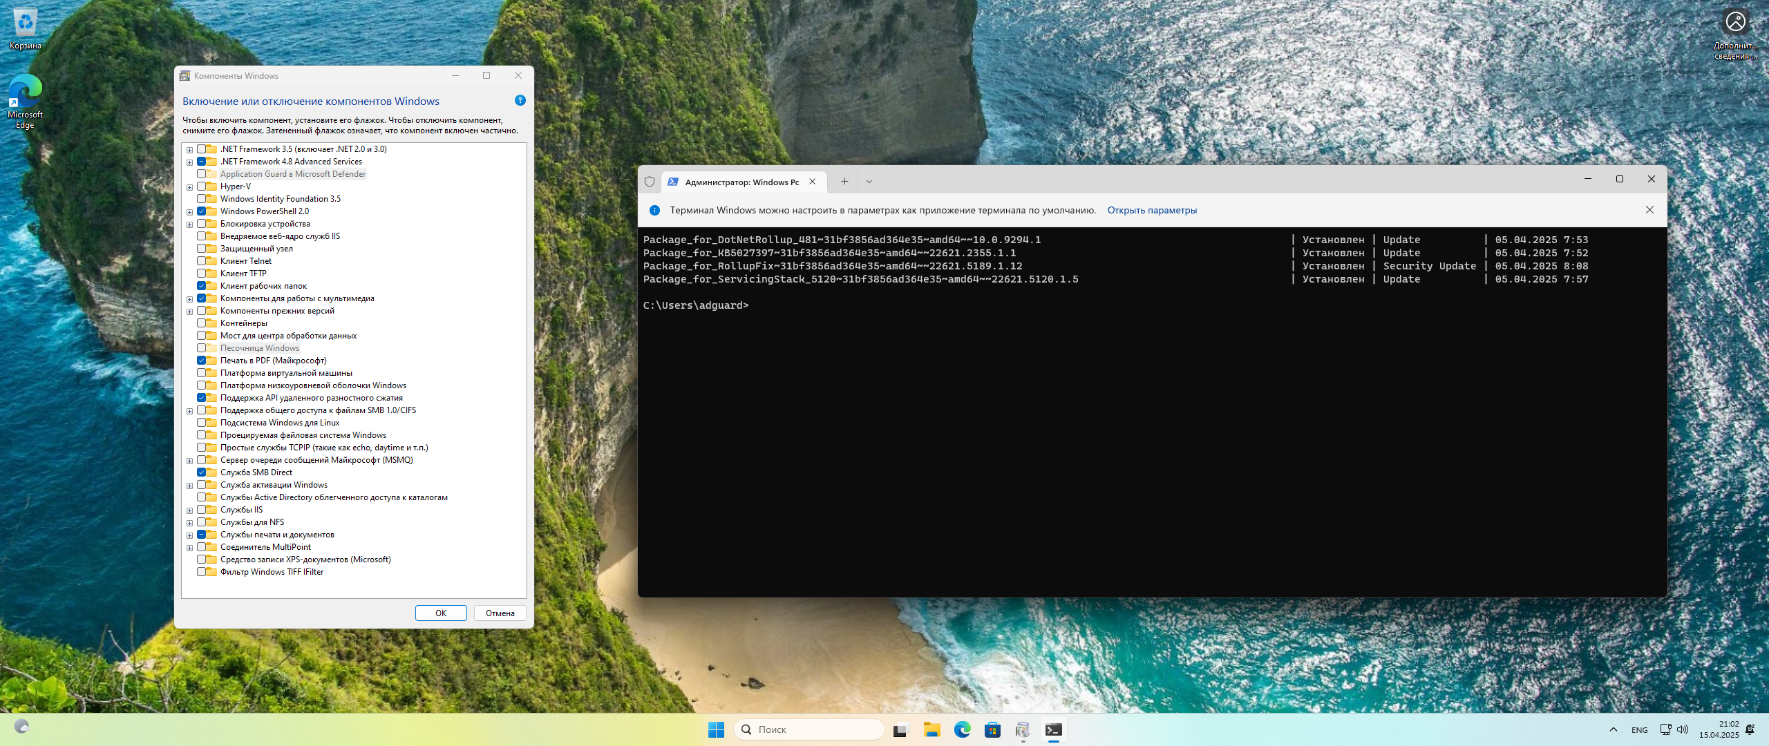Click the Поиск search field in the taskbar
This screenshot has width=1769, height=746.
click(x=808, y=729)
